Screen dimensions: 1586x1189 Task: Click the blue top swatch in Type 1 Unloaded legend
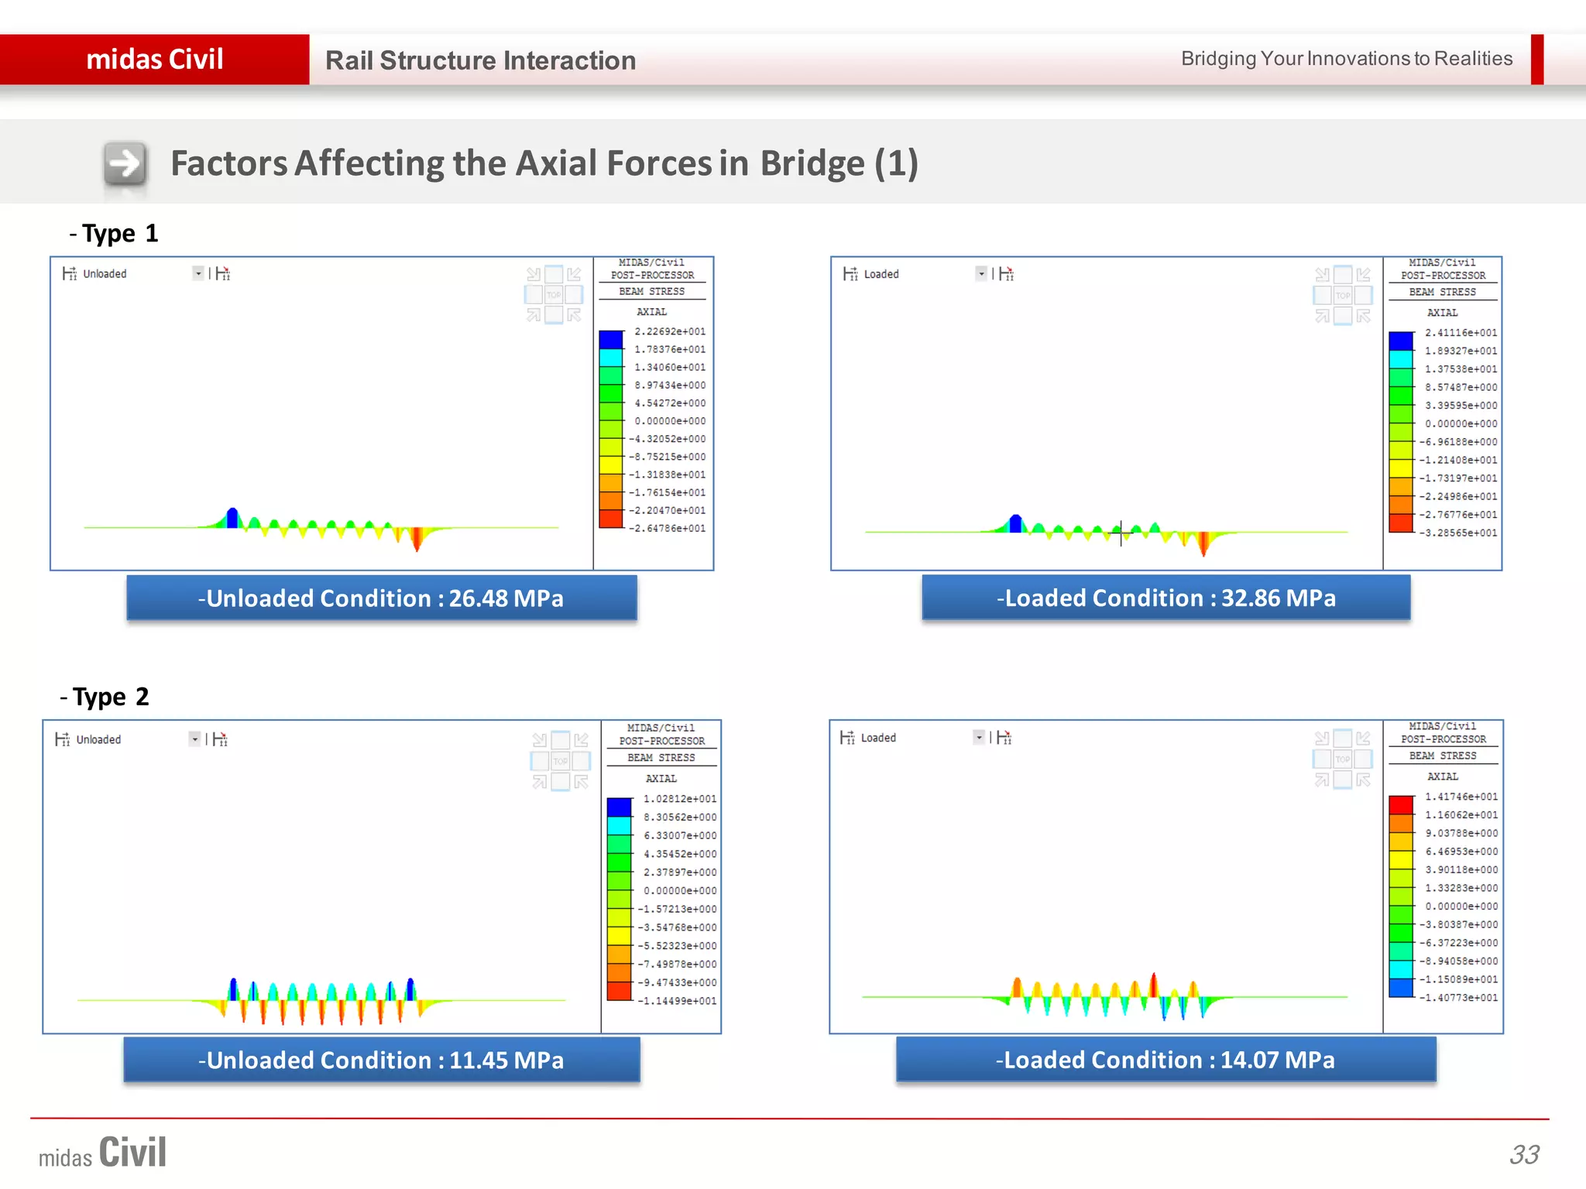(611, 340)
